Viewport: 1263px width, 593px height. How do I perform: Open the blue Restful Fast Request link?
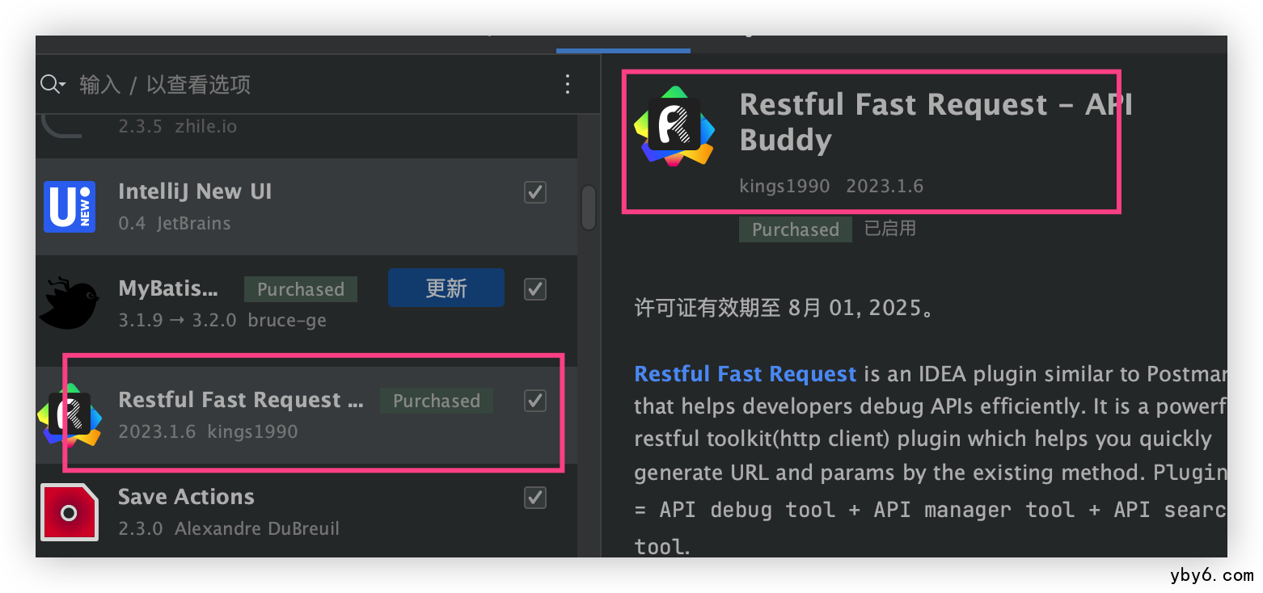tap(746, 374)
